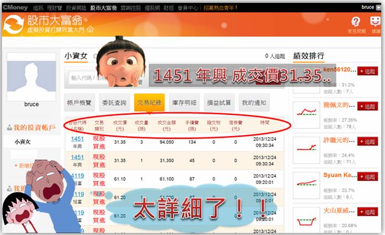Click the 2013/12/24 09:20:01 time in 61,100 row

click(265, 179)
